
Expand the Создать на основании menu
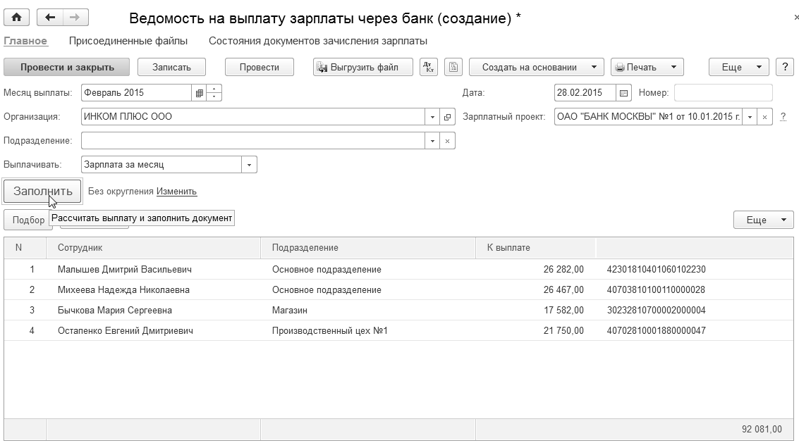point(594,67)
